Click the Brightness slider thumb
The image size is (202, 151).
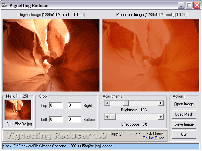[126, 103]
